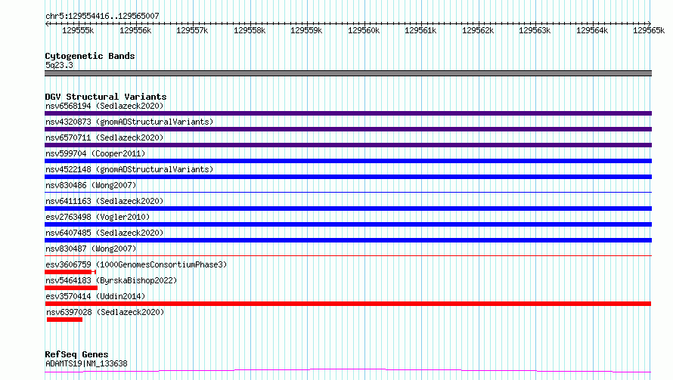This screenshot has height=380, width=673.
Task: Click the nsv6568194 (Sedlazeck2020) variant label
Action: pyautogui.click(x=104, y=106)
